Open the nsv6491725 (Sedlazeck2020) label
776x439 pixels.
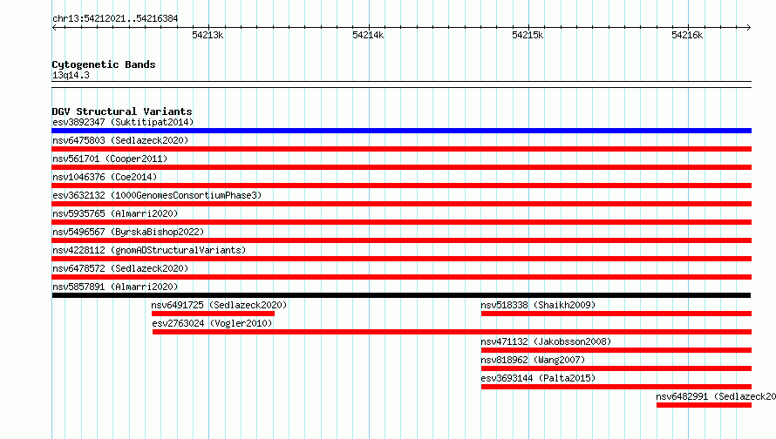pyautogui.click(x=219, y=305)
